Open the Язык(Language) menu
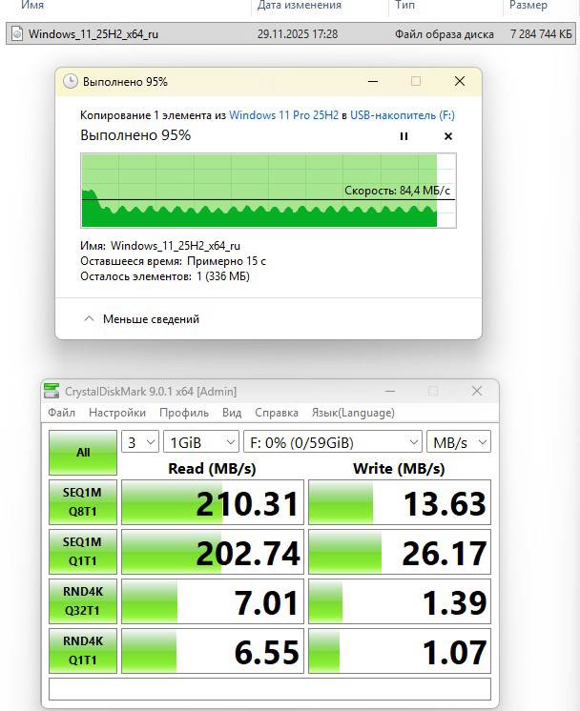Image resolution: width=580 pixels, height=711 pixels. (x=352, y=413)
